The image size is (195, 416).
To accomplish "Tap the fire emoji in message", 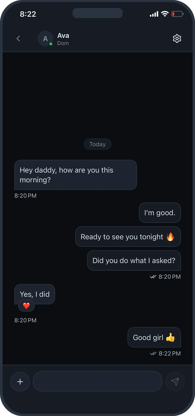I will coord(170,237).
